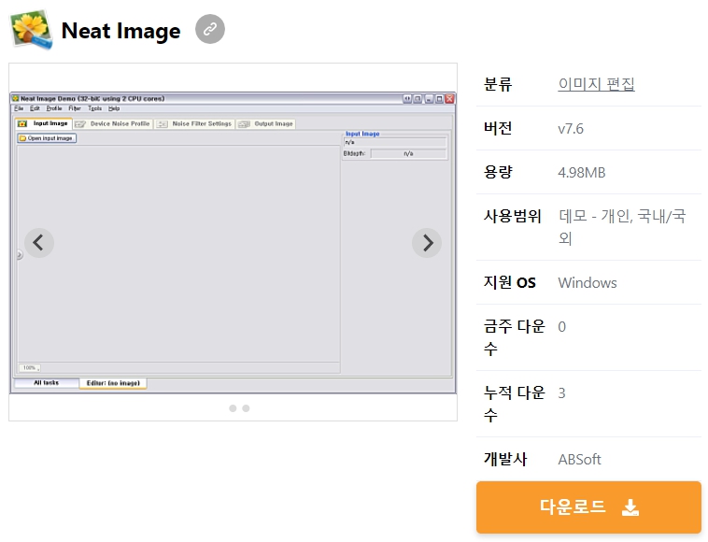
Task: Click the Windows supported OS value
Action: (x=588, y=283)
